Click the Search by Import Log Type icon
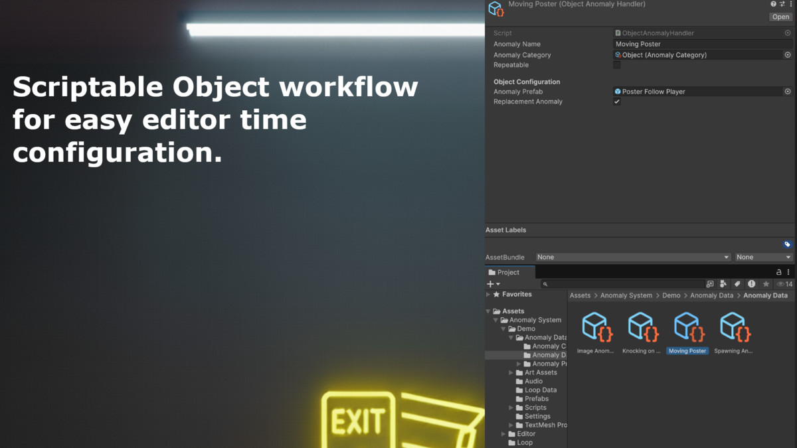797x448 pixels. [x=751, y=284]
